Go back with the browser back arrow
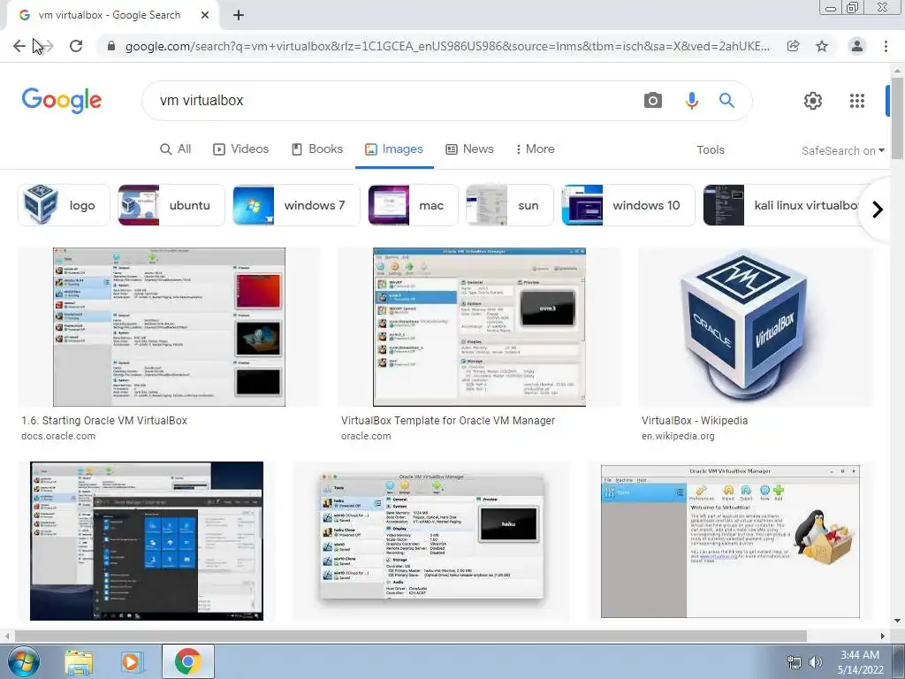Viewport: 905px width, 679px height. 19,46
